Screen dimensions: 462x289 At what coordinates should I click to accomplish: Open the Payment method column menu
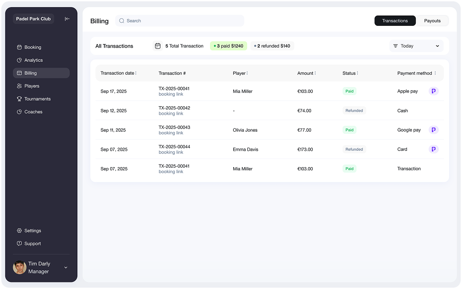click(x=435, y=73)
